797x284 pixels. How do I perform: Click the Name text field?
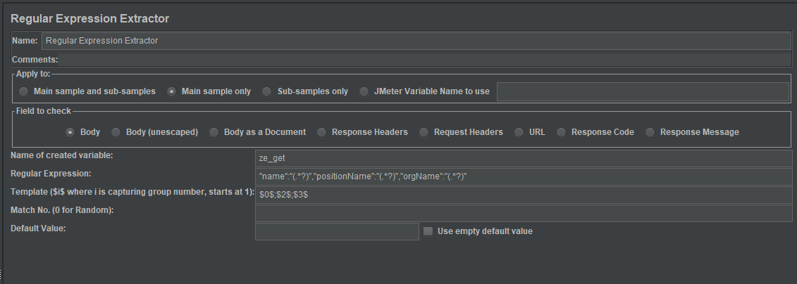(416, 41)
